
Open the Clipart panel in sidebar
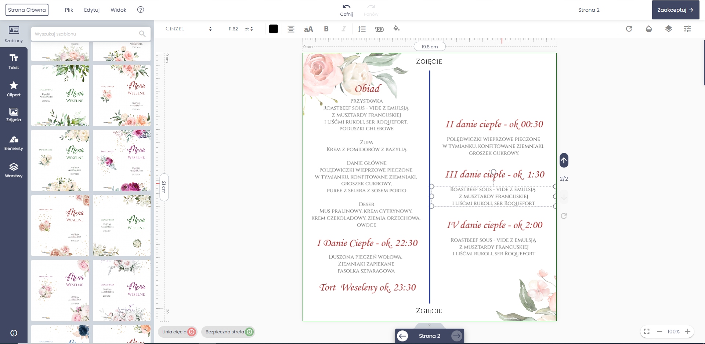coord(14,89)
